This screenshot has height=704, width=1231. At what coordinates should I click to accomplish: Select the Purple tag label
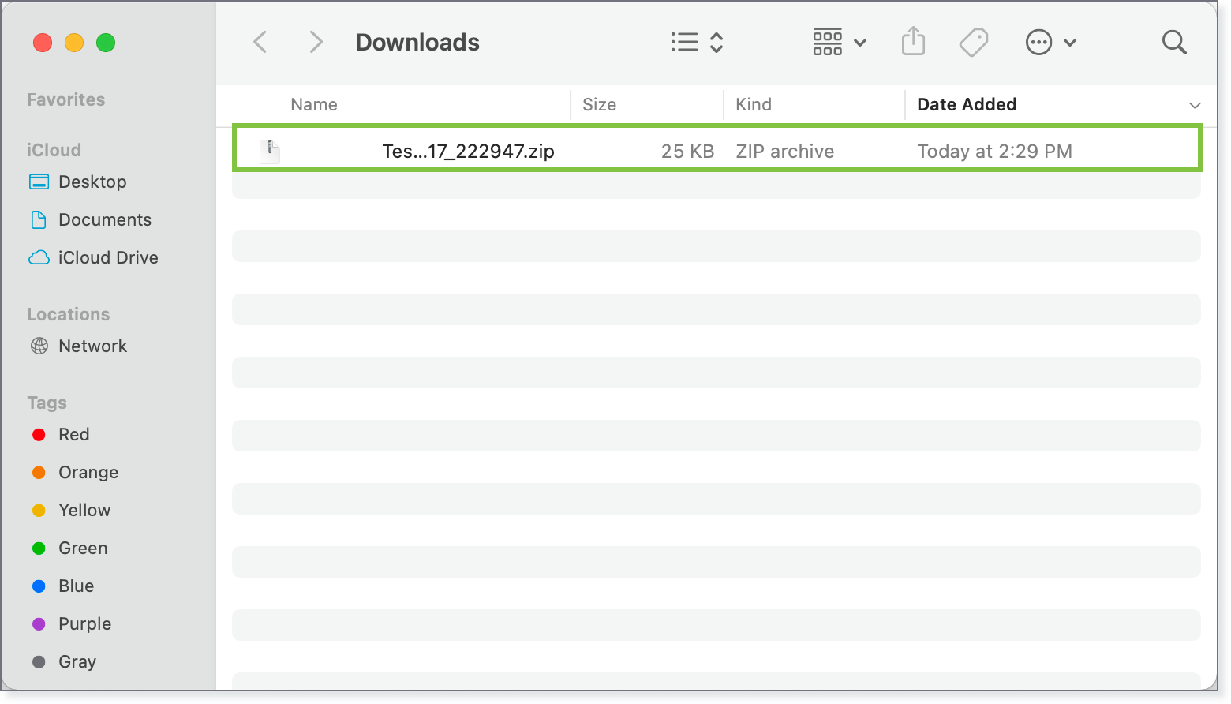[84, 623]
